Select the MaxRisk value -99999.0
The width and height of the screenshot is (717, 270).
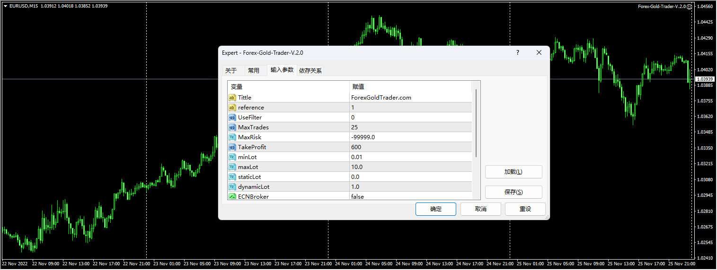coord(410,137)
